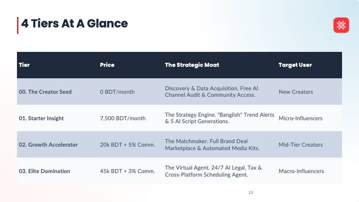
Task: Click the slide page number 13
Action: (x=251, y=193)
